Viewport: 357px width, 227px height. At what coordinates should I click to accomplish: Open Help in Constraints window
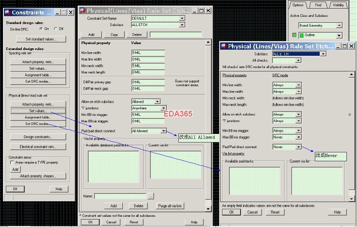click(x=59, y=189)
